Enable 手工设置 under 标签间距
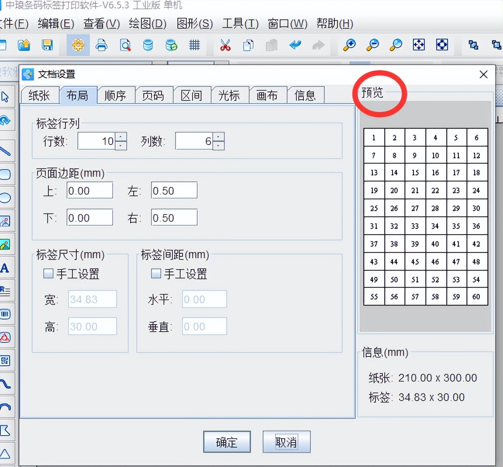Screen dimensions: 503x467 [x=156, y=273]
